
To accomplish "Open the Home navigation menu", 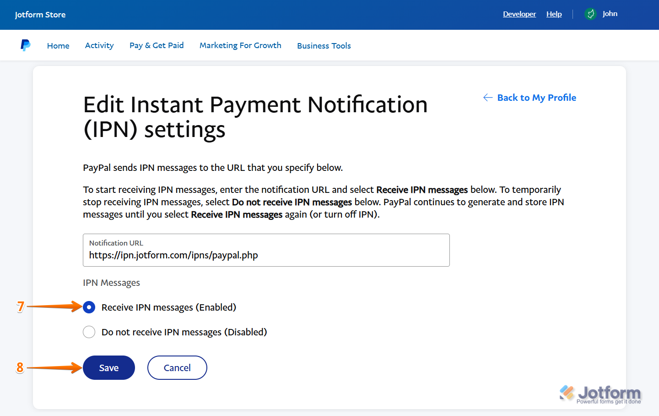I will 58,45.
